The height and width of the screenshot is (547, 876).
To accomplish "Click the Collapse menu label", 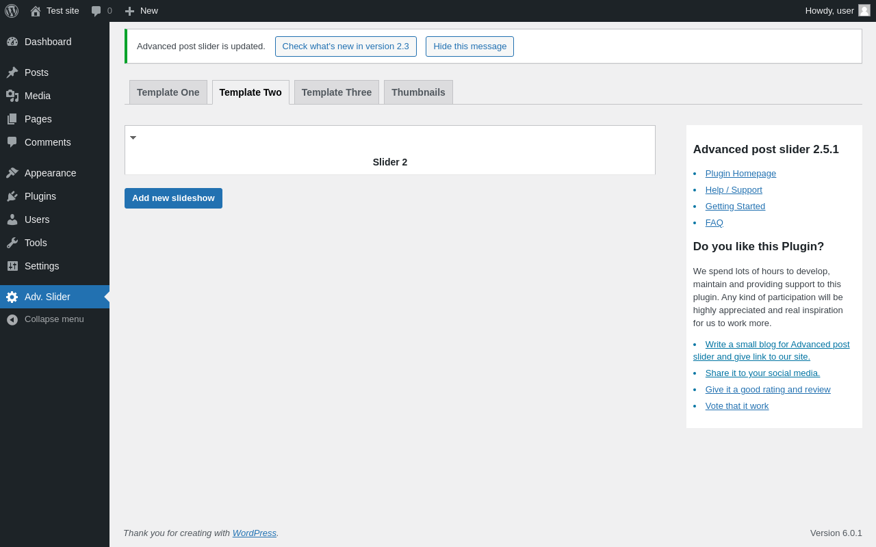I will 54,319.
